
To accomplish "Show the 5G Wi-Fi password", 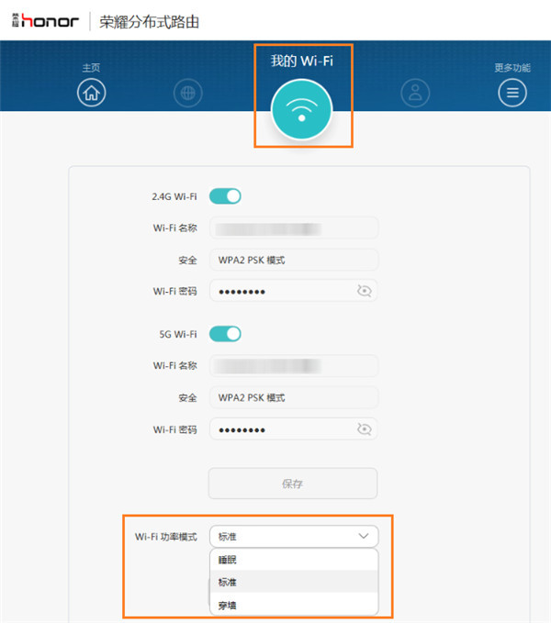I will pyautogui.click(x=364, y=429).
